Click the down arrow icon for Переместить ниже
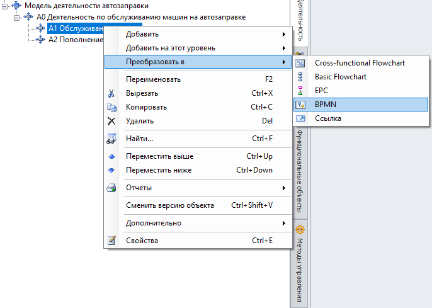432x308 pixels. point(111,170)
